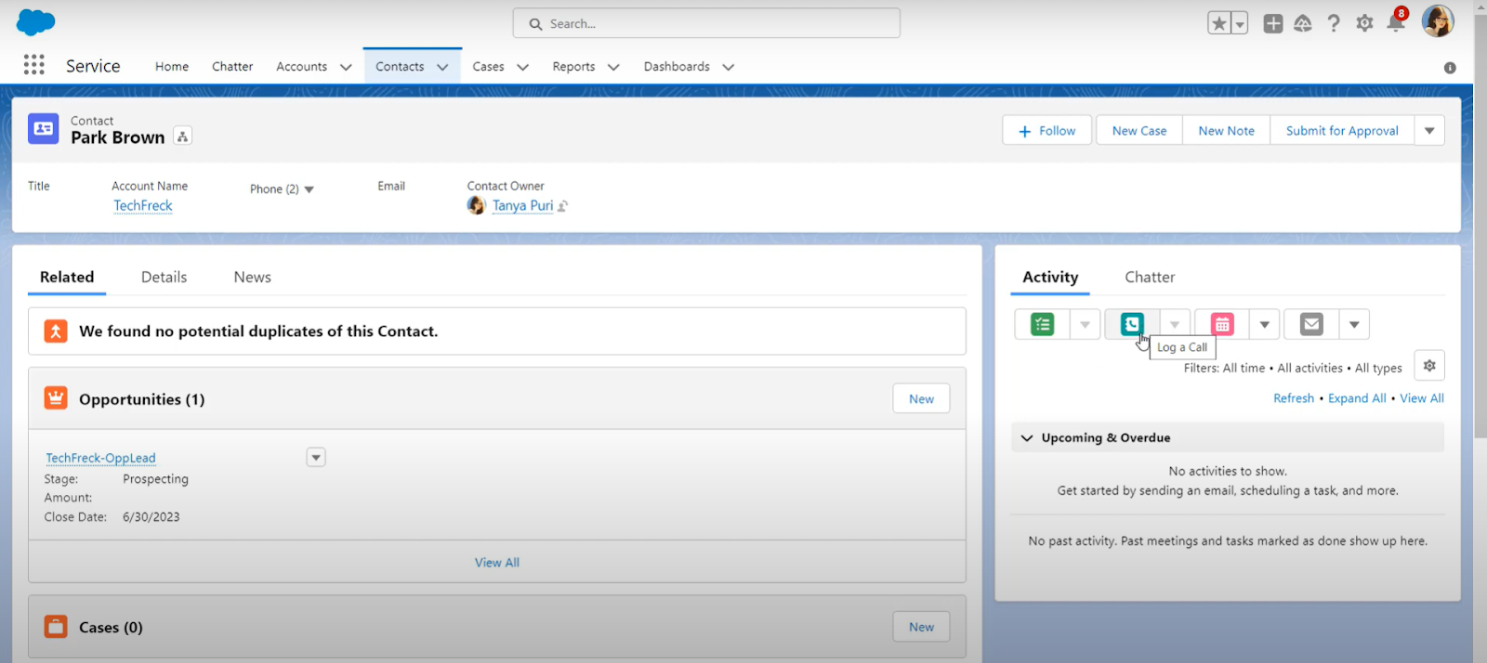This screenshot has width=1487, height=663.
Task: Open the Dashboards tab
Action: pos(677,66)
